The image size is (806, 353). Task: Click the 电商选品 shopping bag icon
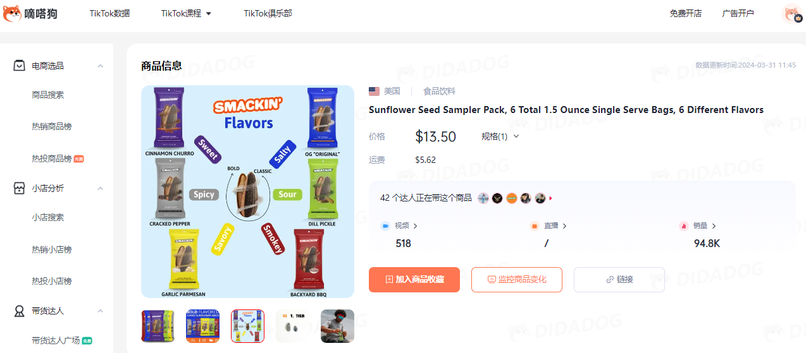point(20,66)
